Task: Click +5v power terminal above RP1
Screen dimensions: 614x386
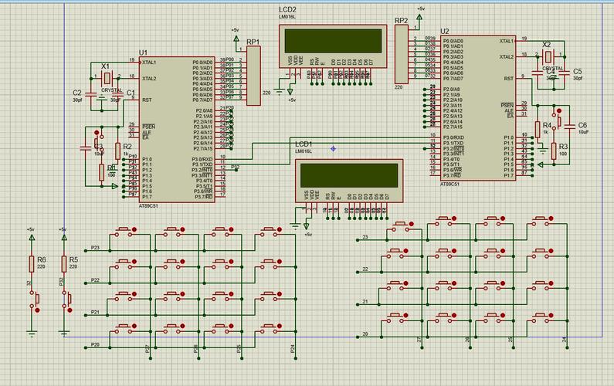Action: pos(236,37)
